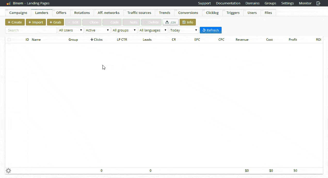
Task: Click the logout icon in top bar
Action: (318, 3)
